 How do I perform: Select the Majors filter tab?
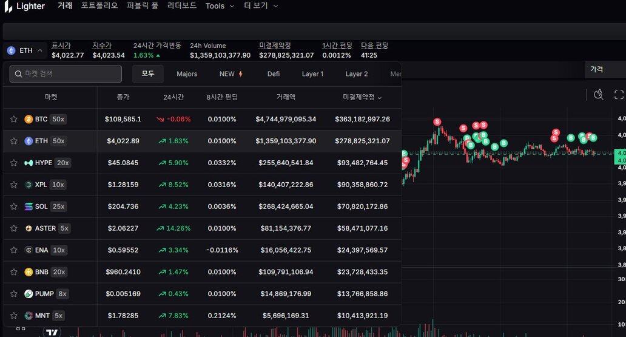tap(187, 74)
